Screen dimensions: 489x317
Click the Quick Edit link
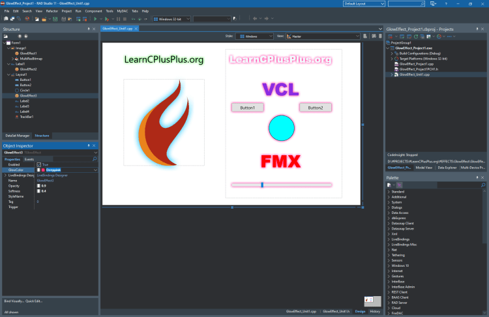point(34,301)
